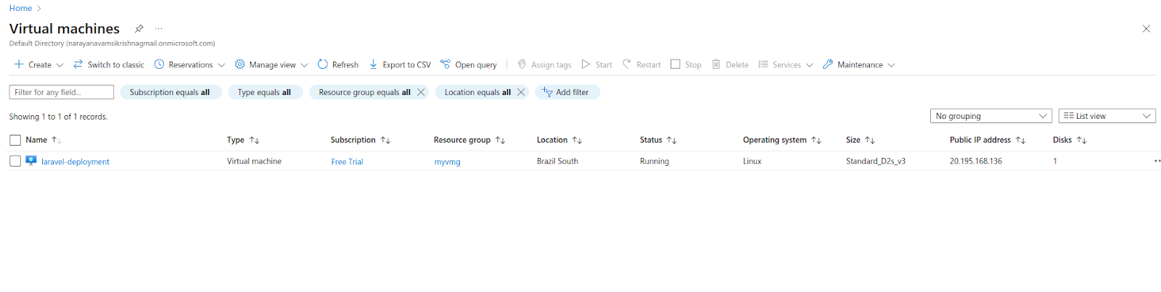Open the Reservations dropdown

pos(190,64)
